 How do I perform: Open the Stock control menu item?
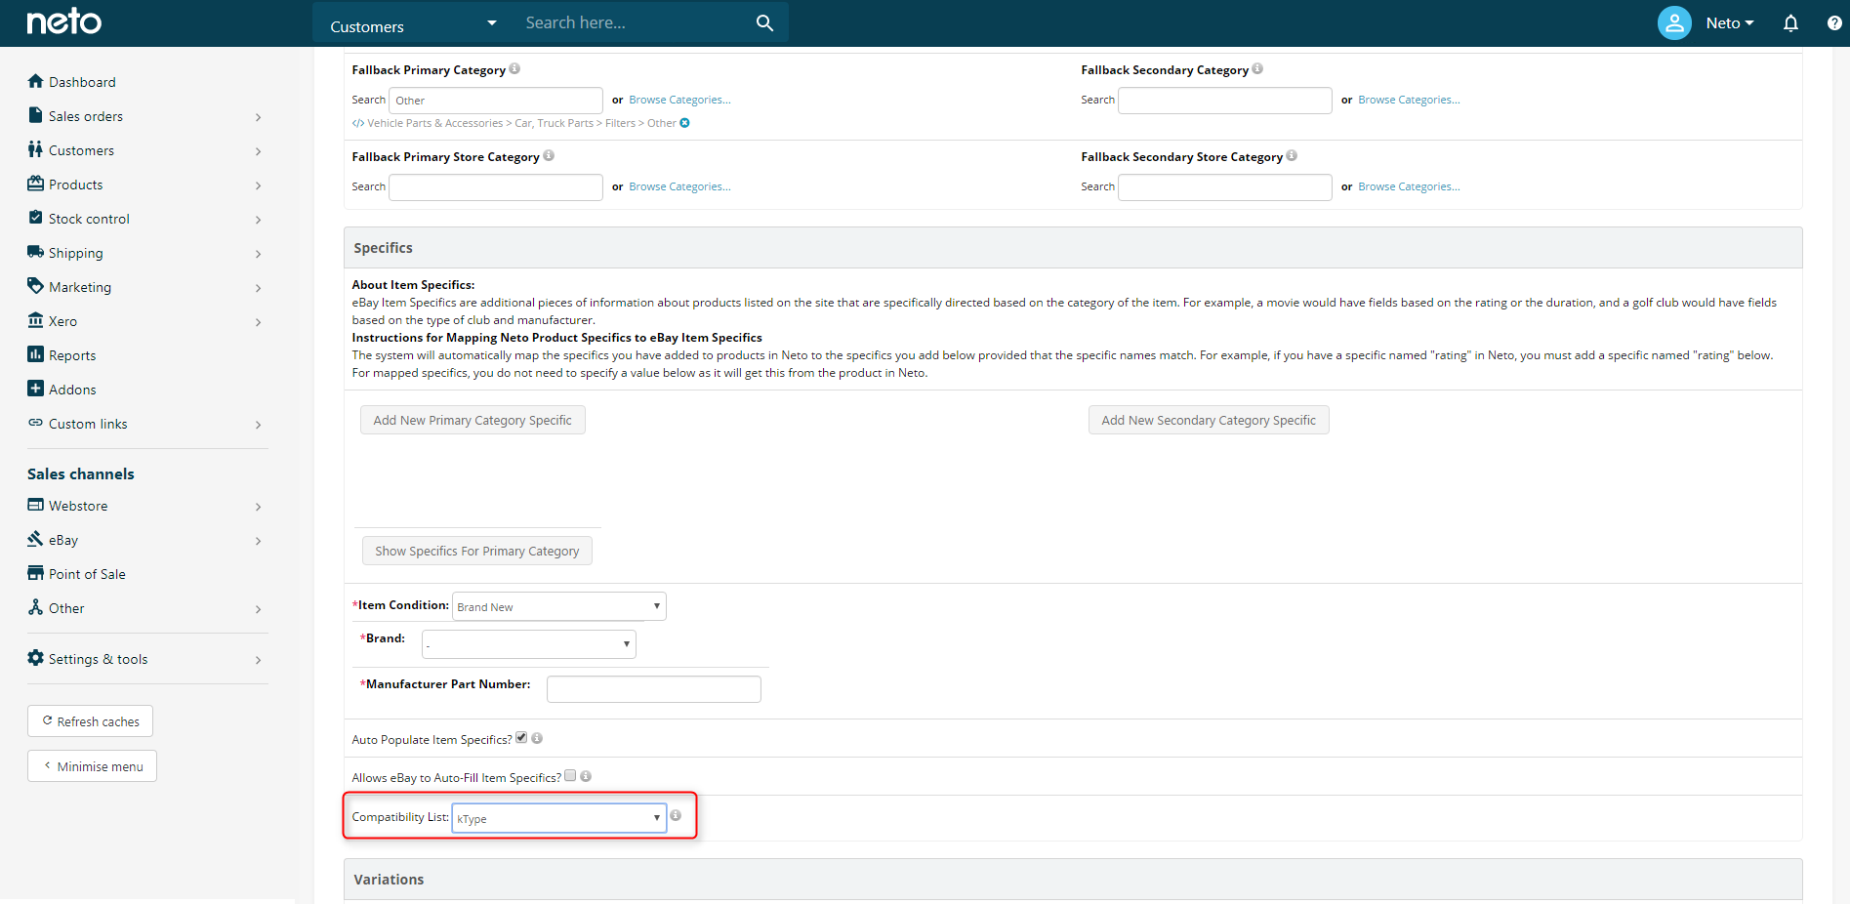coord(89,219)
